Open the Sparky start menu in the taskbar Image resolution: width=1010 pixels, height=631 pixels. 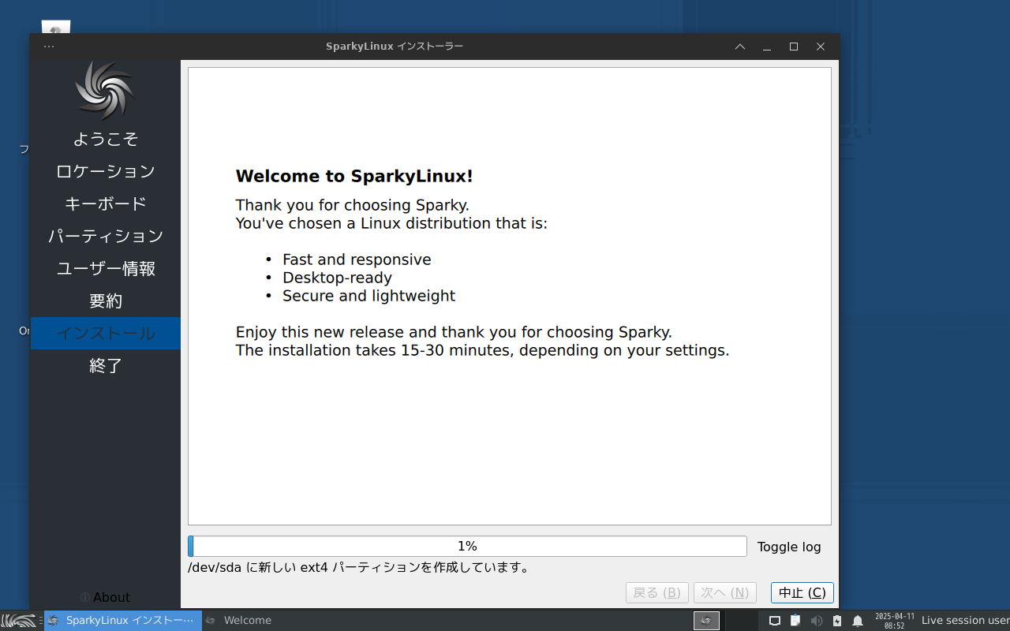(x=19, y=621)
